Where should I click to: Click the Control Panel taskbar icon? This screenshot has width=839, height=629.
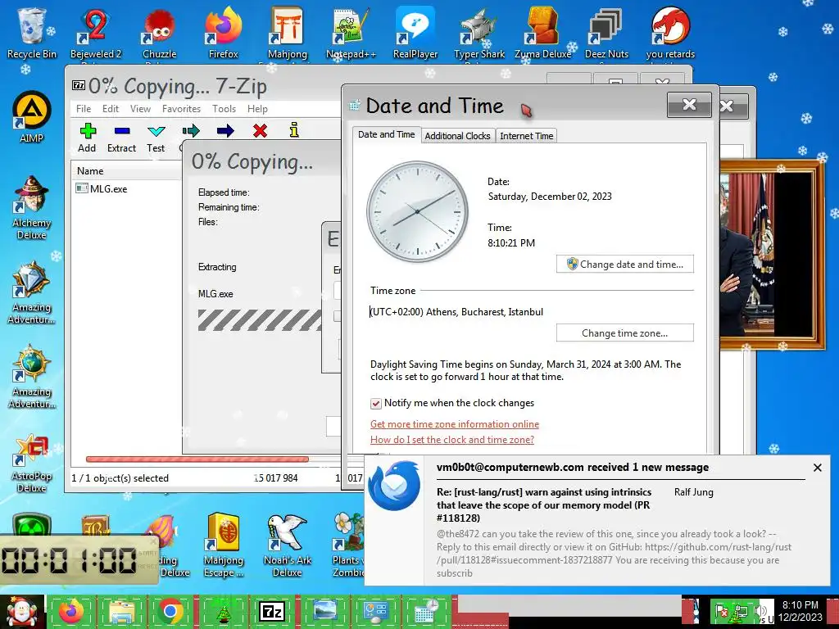(x=375, y=611)
